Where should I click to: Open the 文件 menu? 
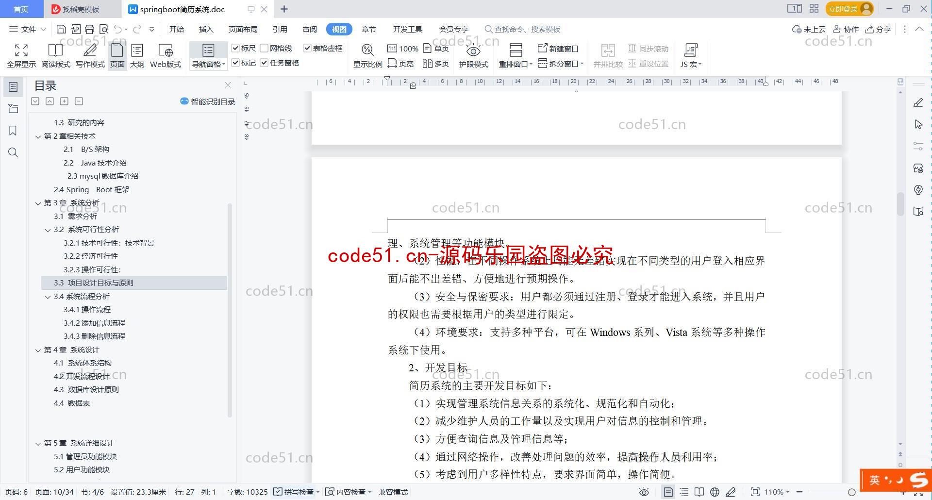28,29
